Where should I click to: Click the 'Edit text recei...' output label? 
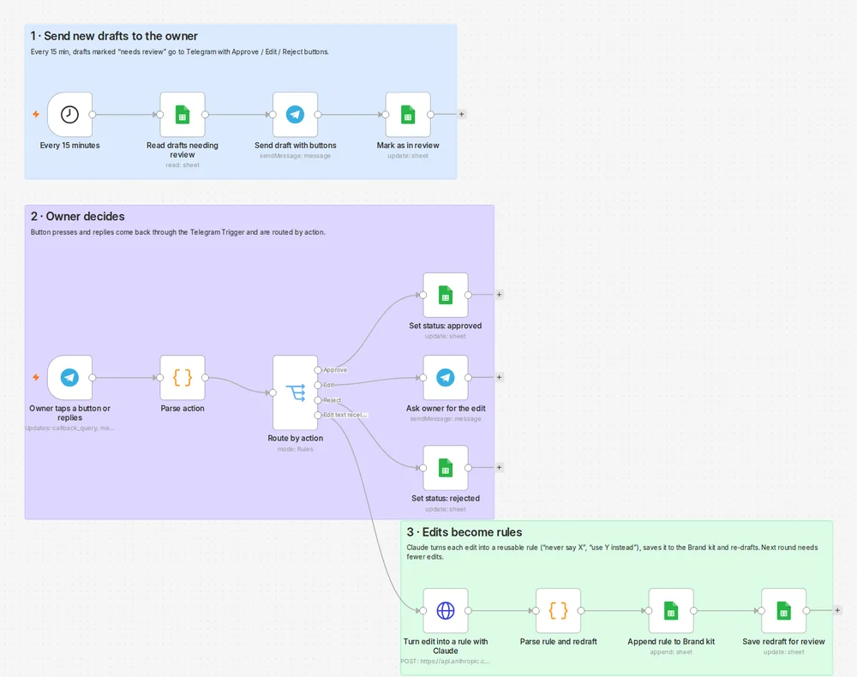pyautogui.click(x=345, y=415)
